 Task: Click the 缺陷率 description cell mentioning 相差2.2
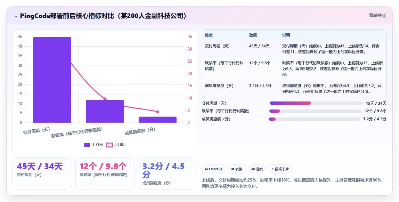point(332,69)
